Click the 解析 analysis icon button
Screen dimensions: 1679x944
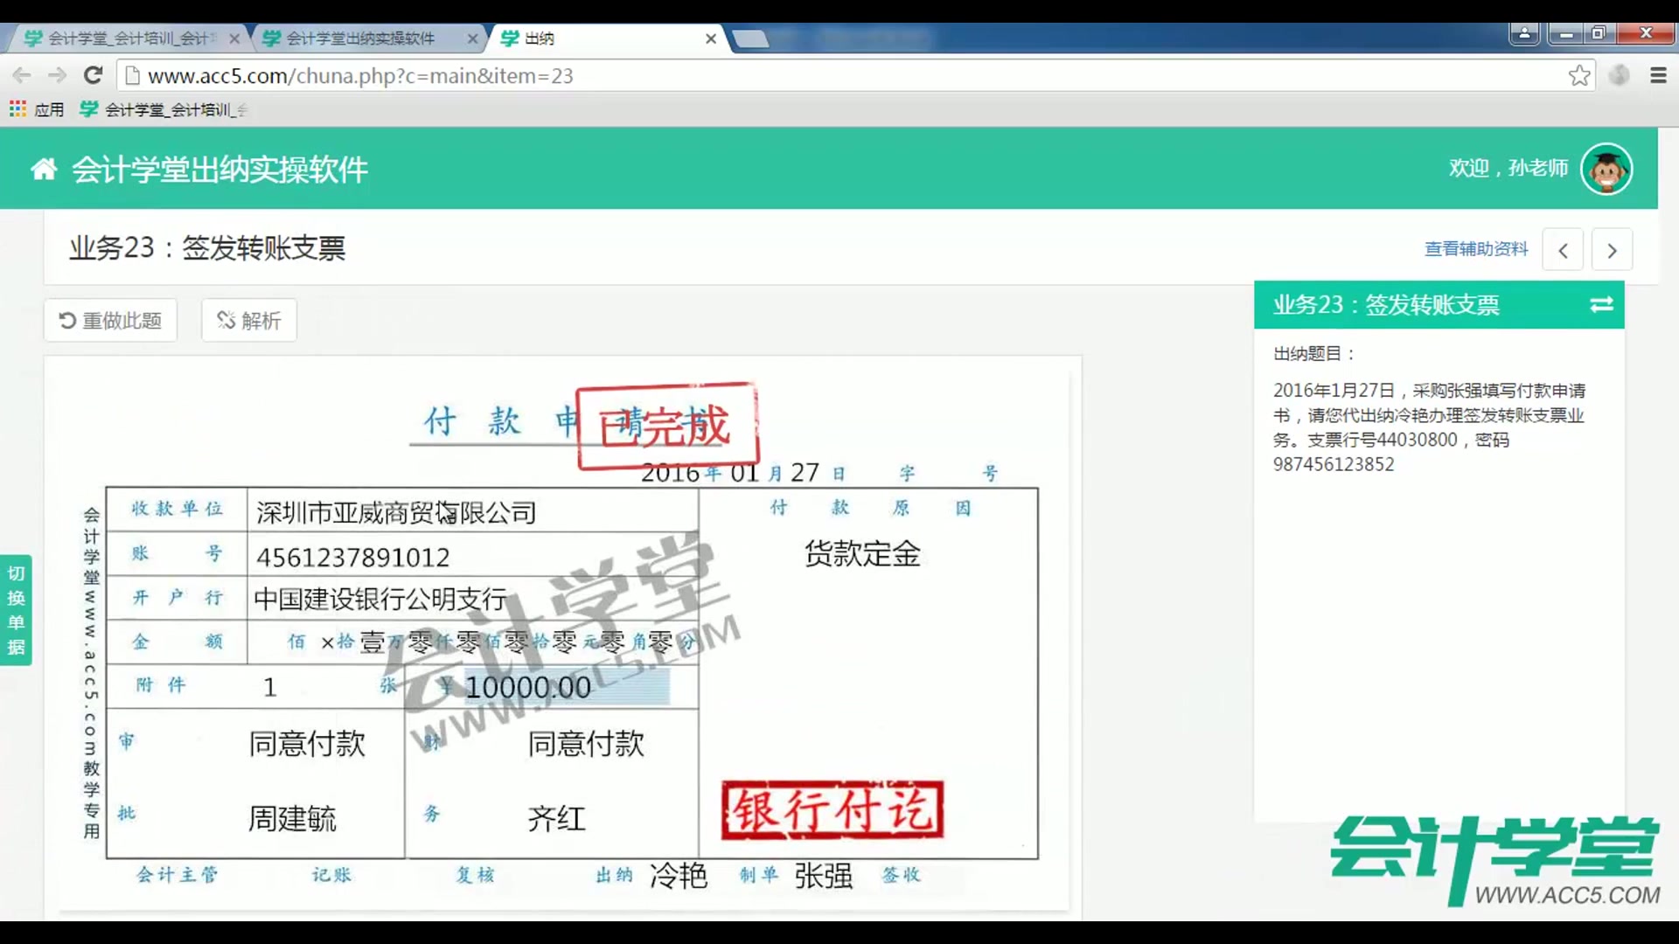[227, 320]
